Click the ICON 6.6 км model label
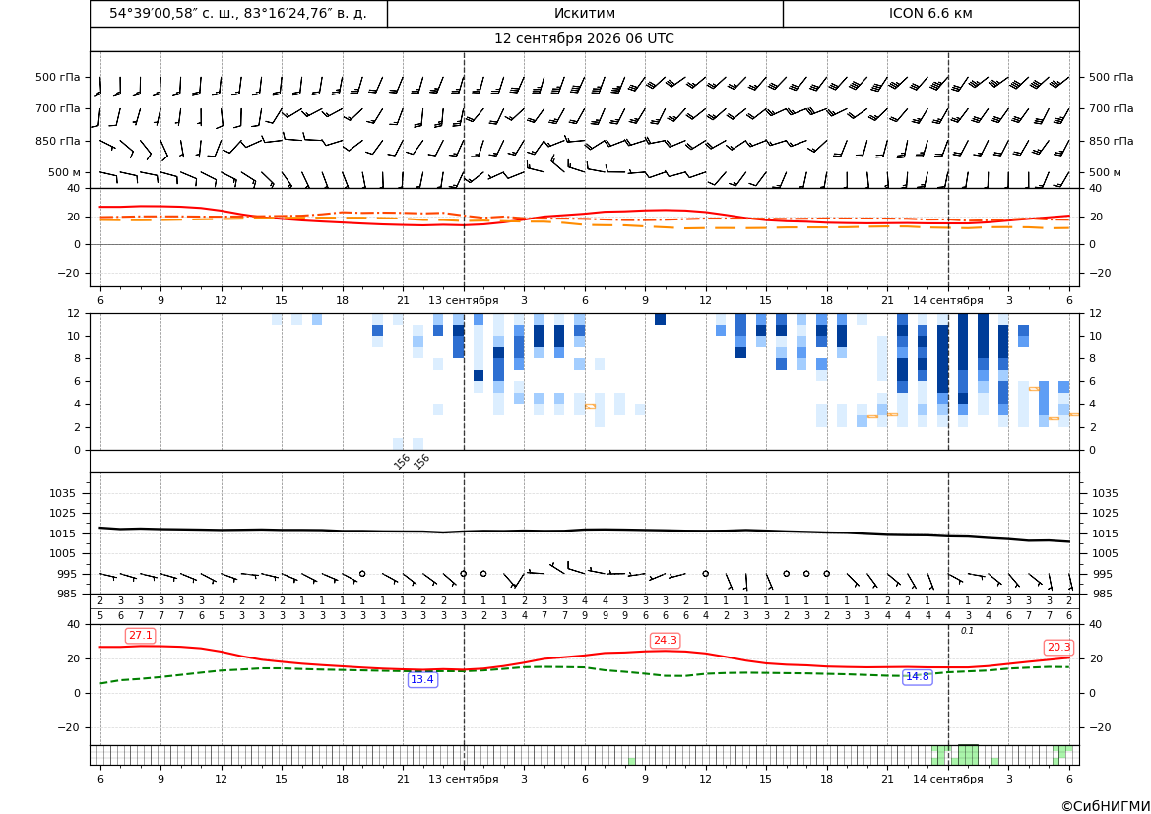 click(x=930, y=13)
